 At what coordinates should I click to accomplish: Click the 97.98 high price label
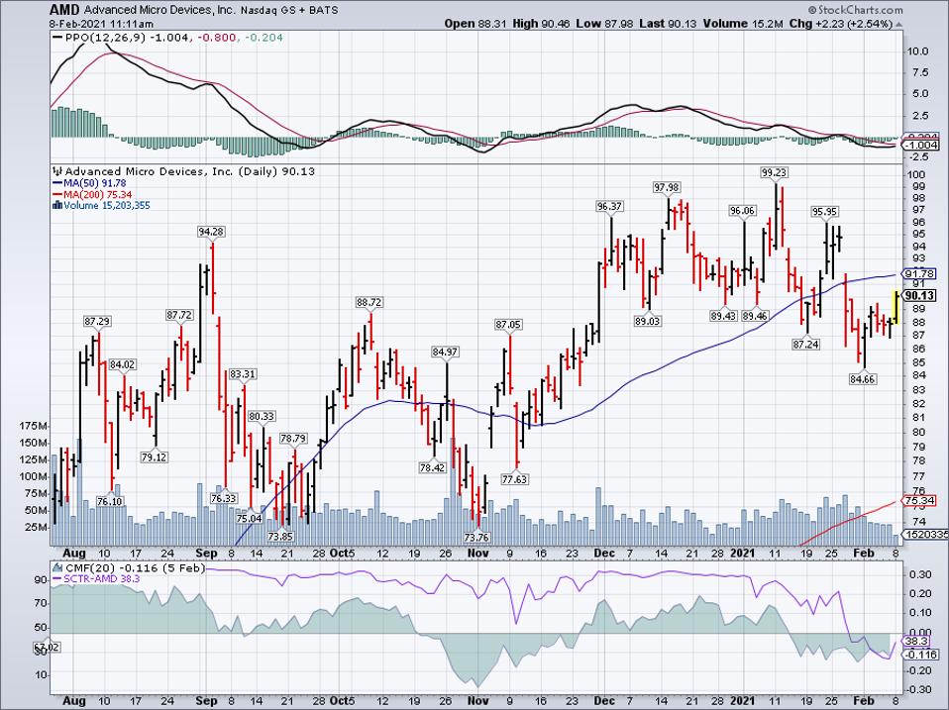tap(666, 187)
